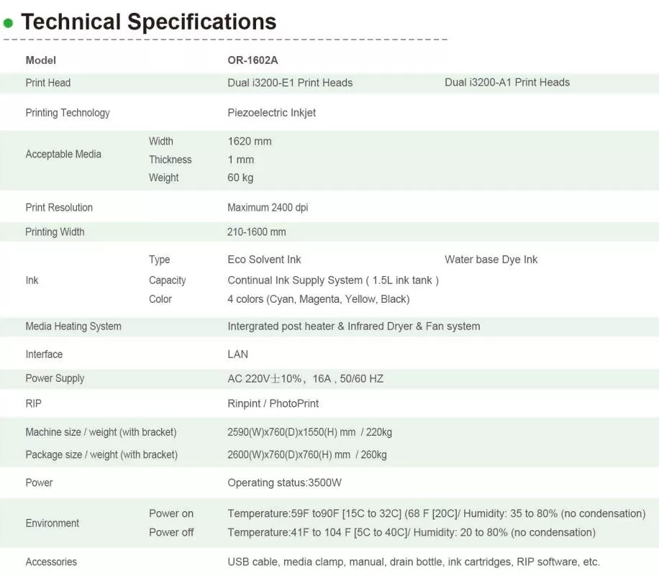Select the Maximum 2400 dpi text
The height and width of the screenshot is (576, 659).
click(268, 208)
